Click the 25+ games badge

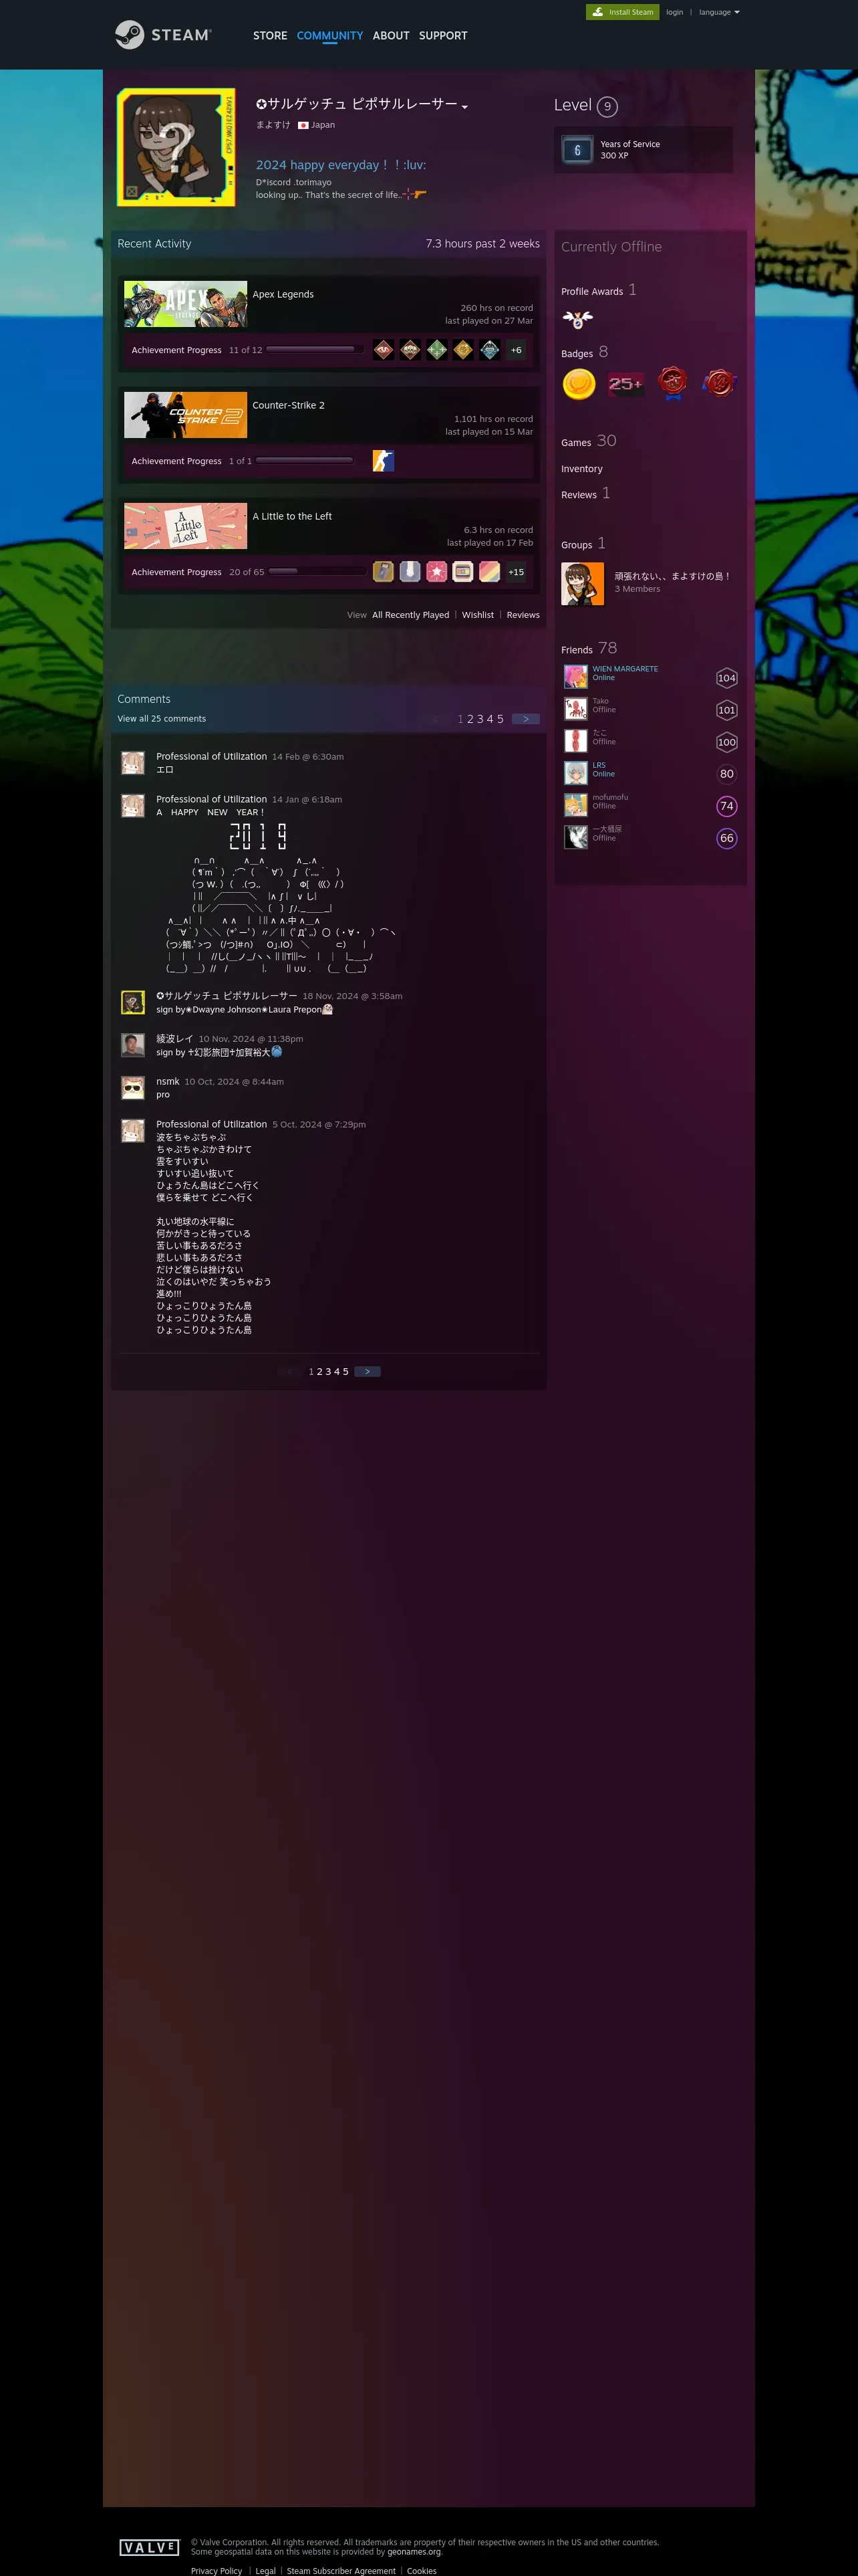[625, 383]
